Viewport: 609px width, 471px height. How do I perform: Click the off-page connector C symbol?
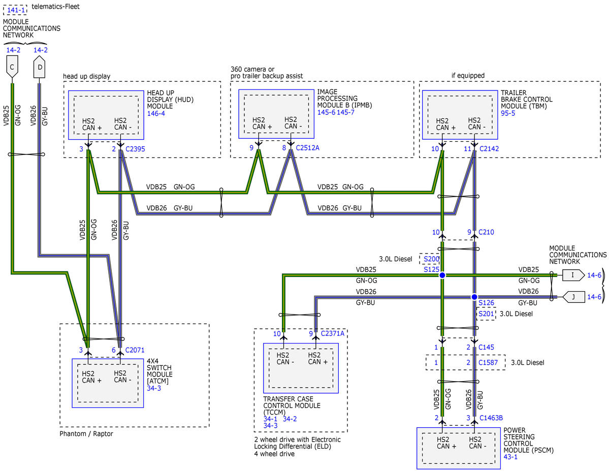pyautogui.click(x=13, y=67)
